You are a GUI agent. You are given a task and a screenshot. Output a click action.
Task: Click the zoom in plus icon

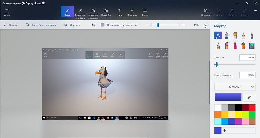[184, 25]
